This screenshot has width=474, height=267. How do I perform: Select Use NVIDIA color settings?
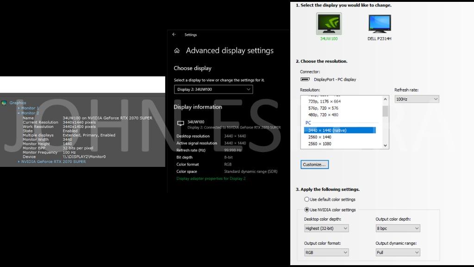(x=306, y=210)
